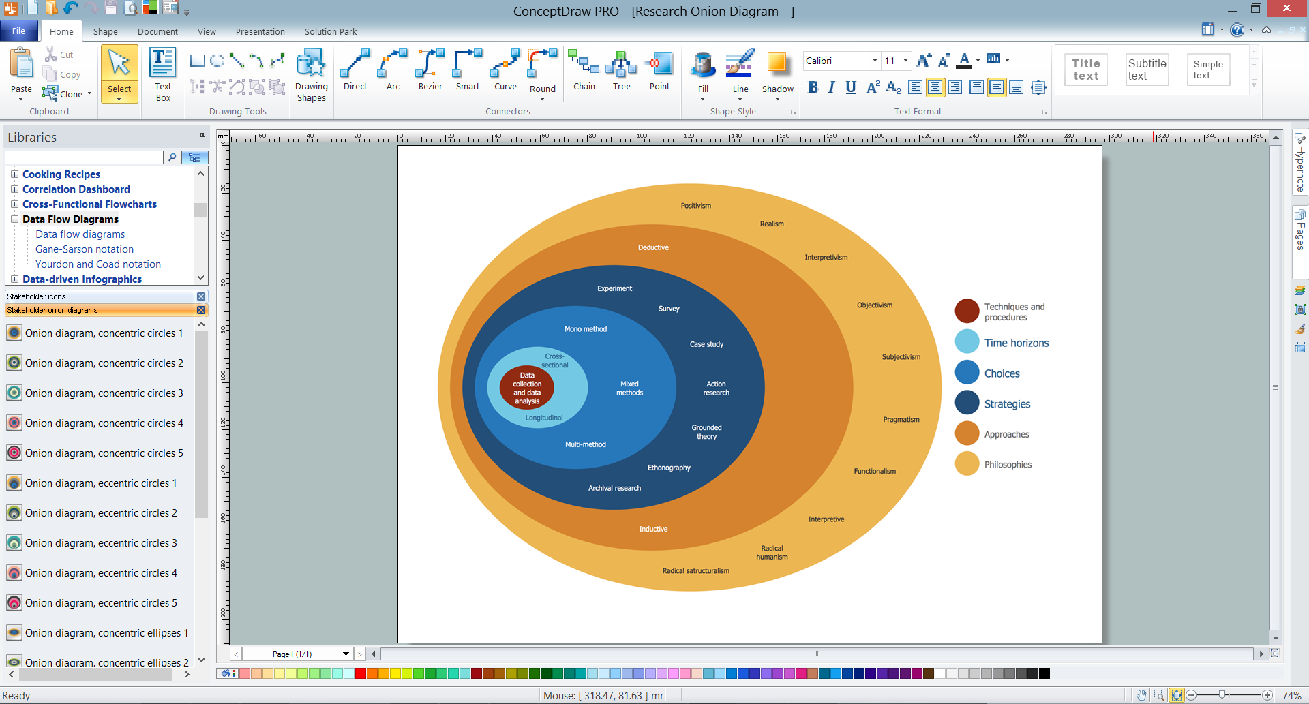Open the File menu
The image size is (1309, 704).
click(19, 31)
